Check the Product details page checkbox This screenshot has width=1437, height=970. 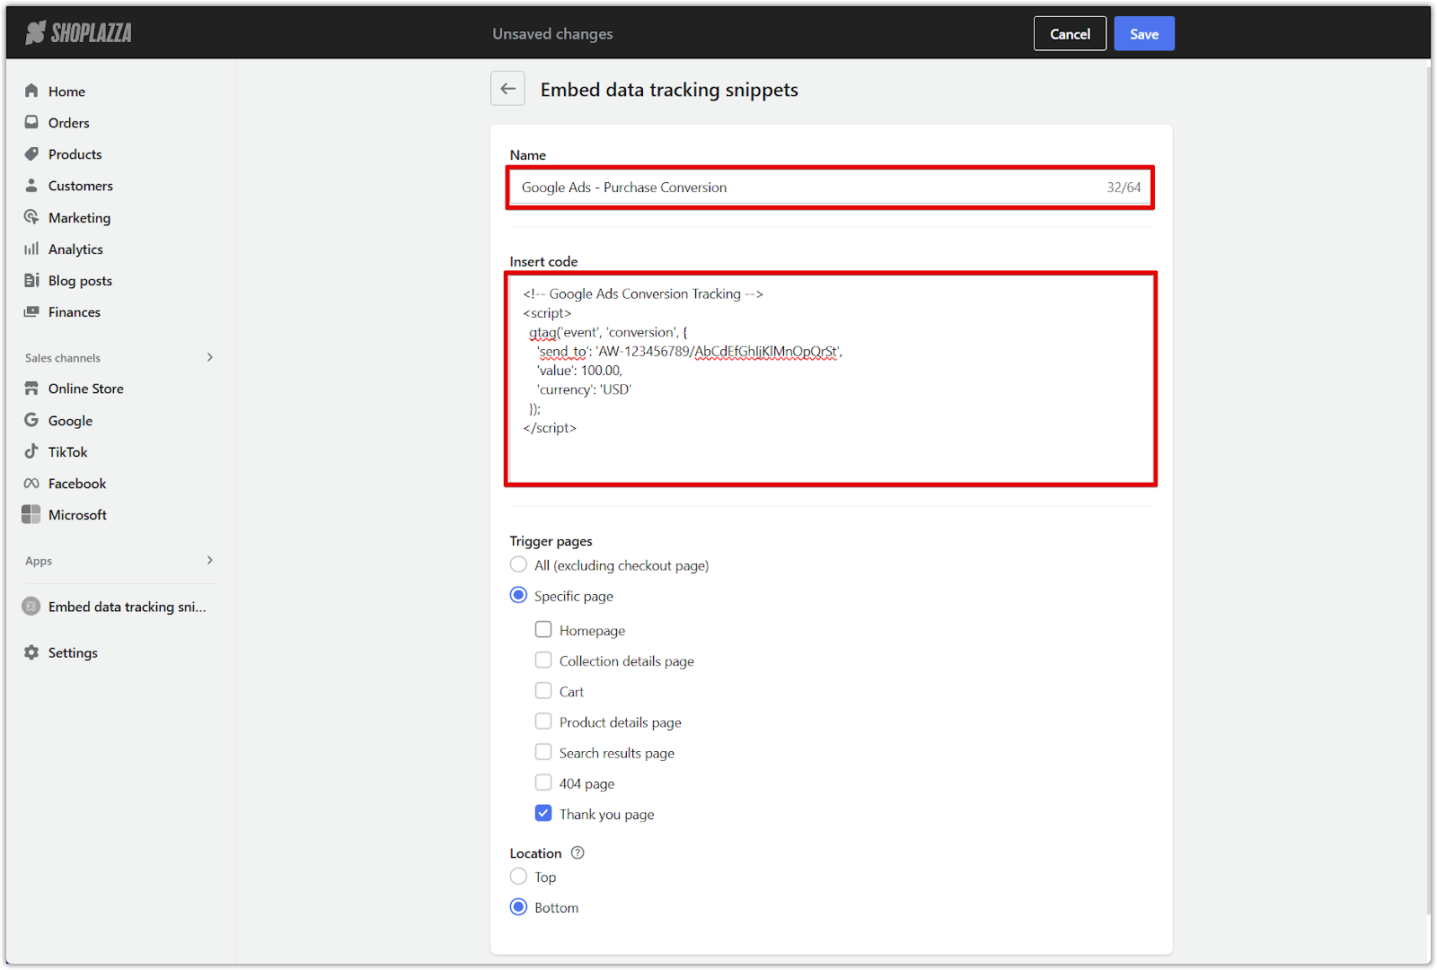(x=543, y=721)
